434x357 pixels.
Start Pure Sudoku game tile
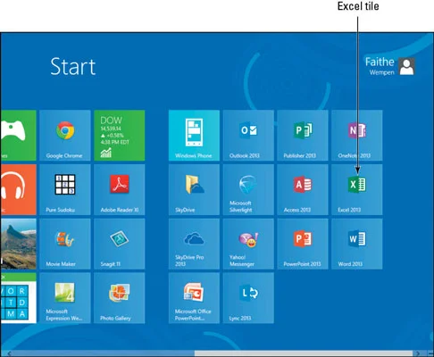(65, 189)
